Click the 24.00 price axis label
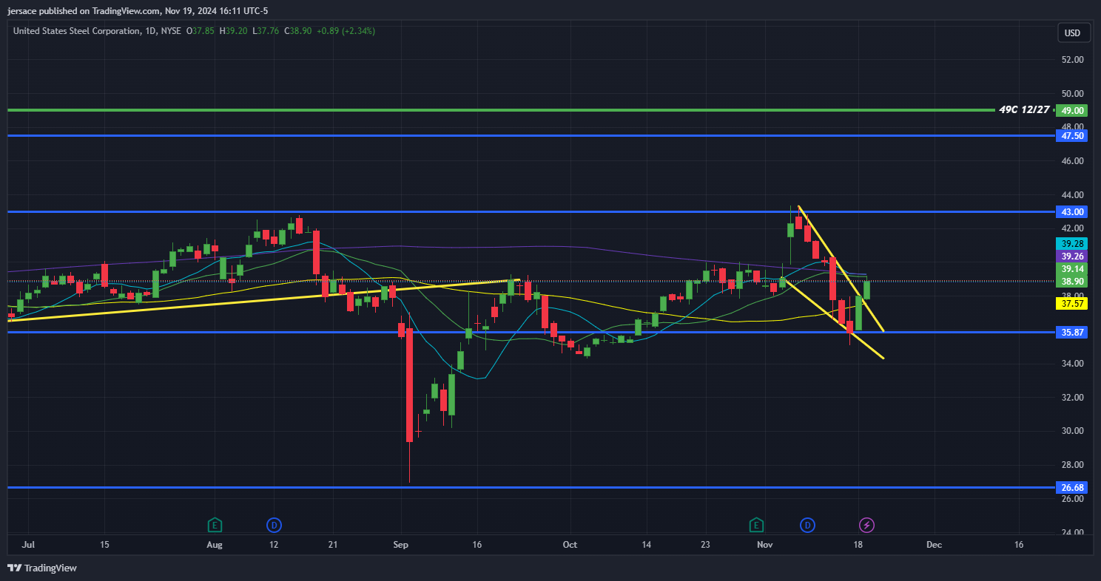Image resolution: width=1101 pixels, height=581 pixels. point(1073,532)
